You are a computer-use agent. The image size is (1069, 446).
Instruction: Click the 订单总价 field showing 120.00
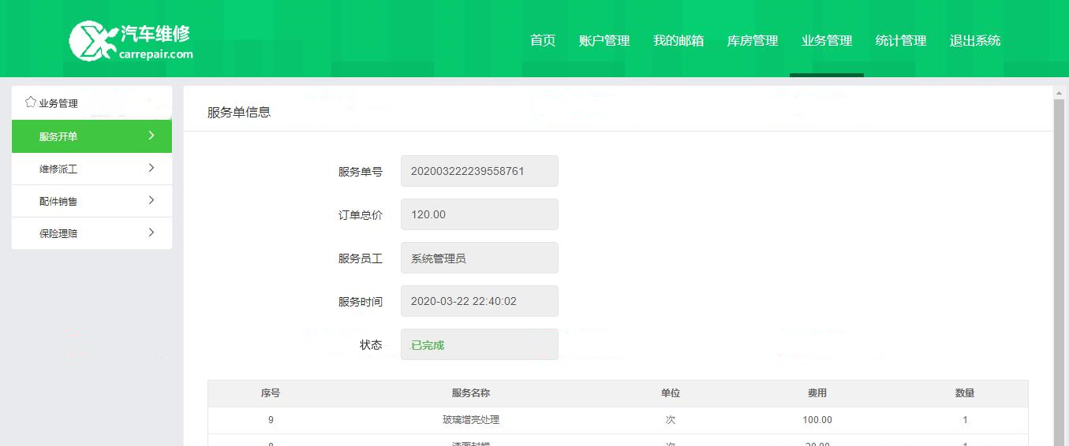[x=480, y=214]
